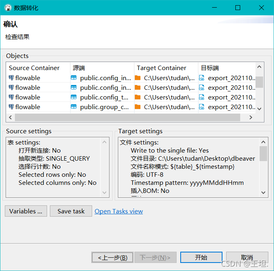The width and height of the screenshot is (274, 271).
Task: Click the folder icon in the third Objects row
Action: coord(138,97)
